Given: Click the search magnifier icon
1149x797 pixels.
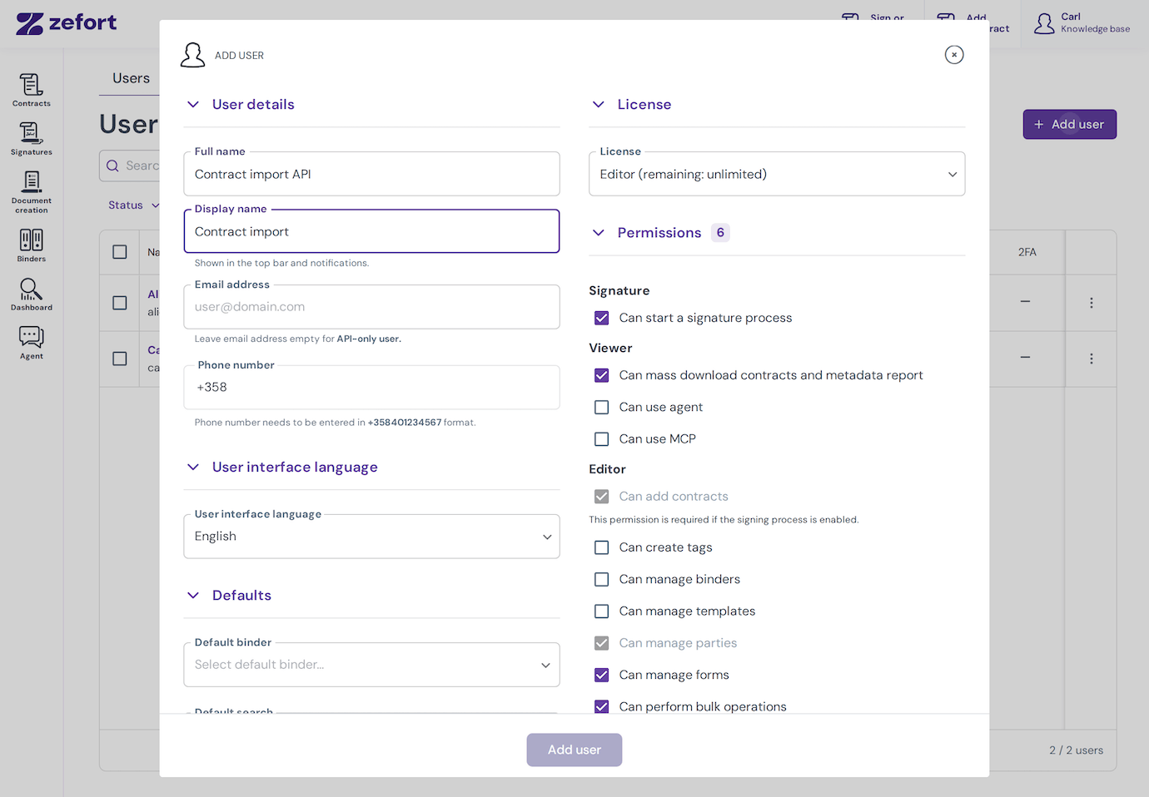Looking at the screenshot, I should 112,166.
